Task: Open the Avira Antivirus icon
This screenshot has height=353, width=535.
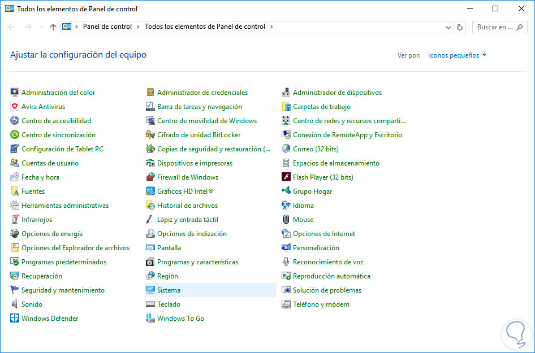Action: coord(15,107)
